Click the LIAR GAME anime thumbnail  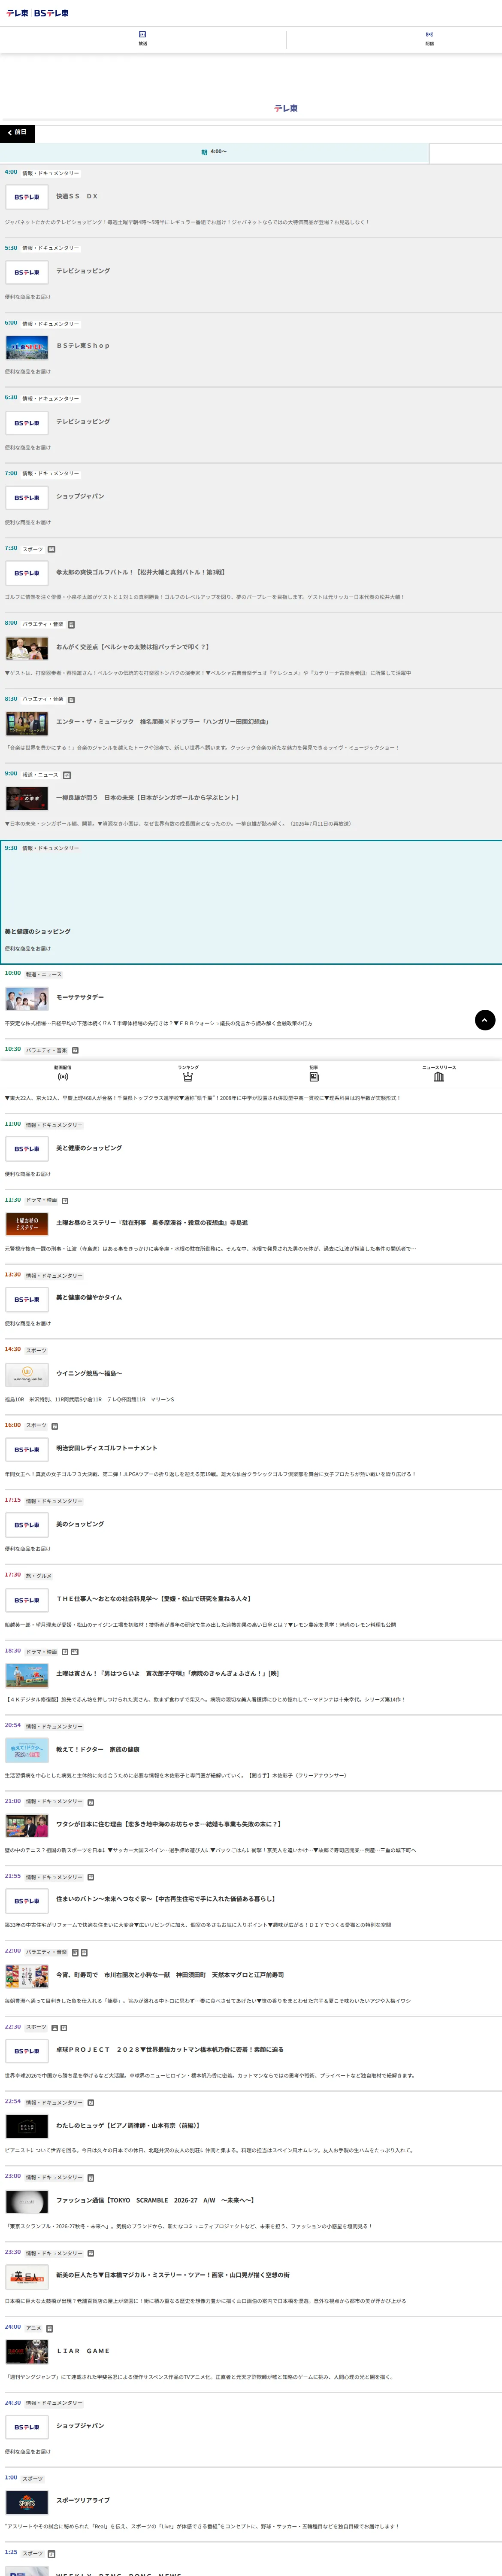[27, 2352]
